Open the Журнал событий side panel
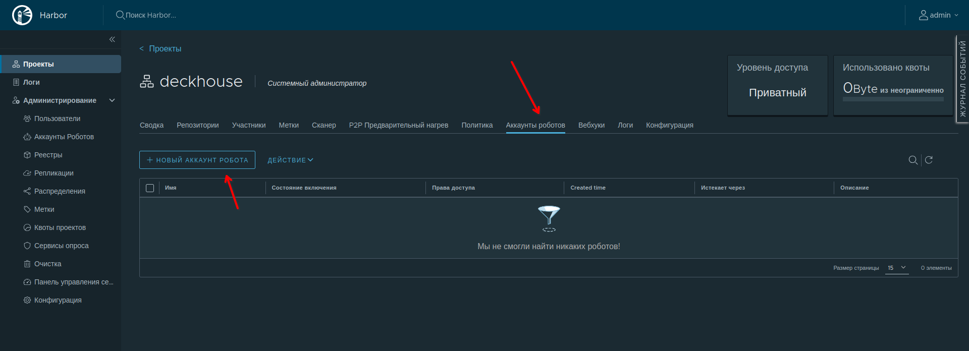Screen dimensions: 969x351 click(962, 79)
